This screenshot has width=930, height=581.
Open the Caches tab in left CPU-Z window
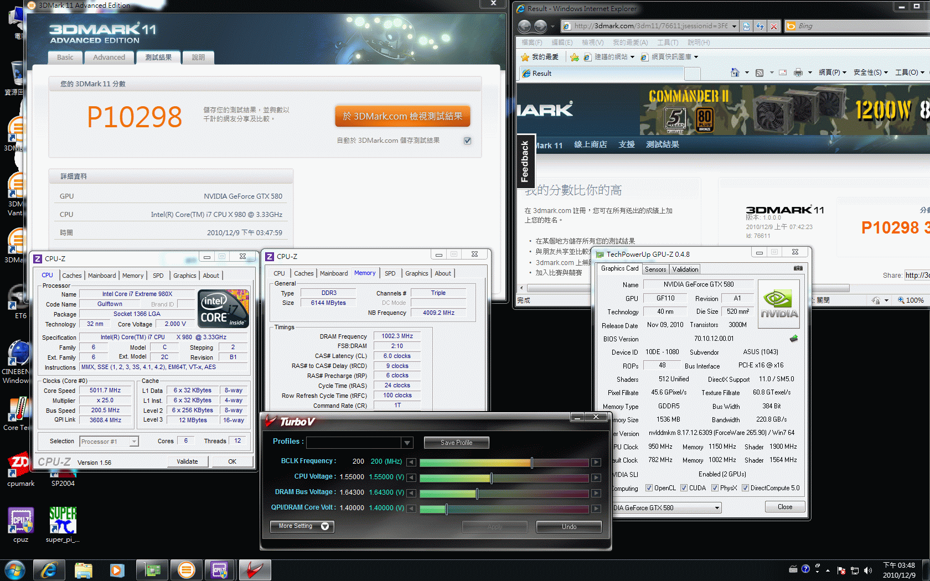(72, 276)
